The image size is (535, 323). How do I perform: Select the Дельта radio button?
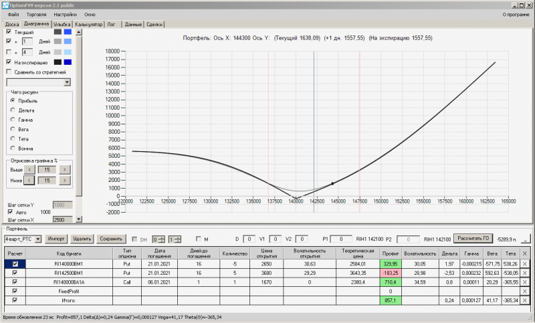click(13, 110)
